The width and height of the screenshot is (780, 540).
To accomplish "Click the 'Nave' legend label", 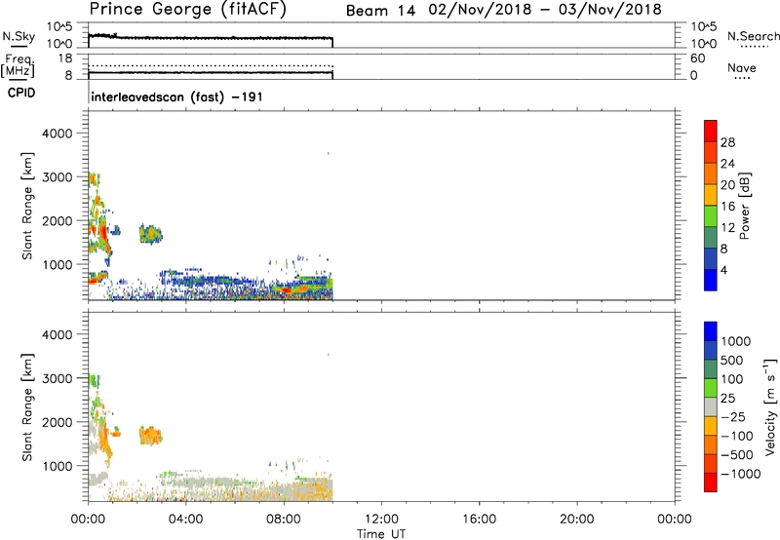I will [x=742, y=67].
